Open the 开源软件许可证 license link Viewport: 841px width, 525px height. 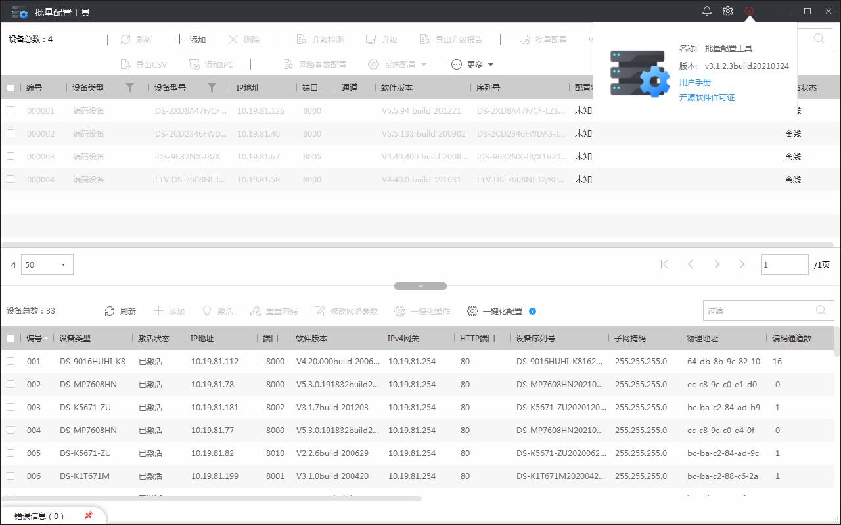pyautogui.click(x=707, y=97)
